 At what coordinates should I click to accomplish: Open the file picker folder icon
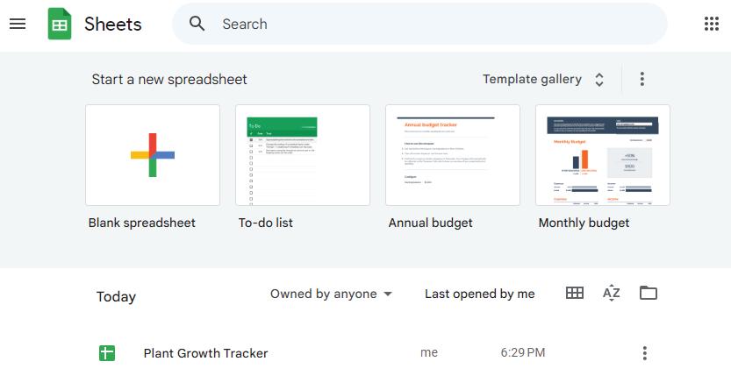[x=649, y=294]
